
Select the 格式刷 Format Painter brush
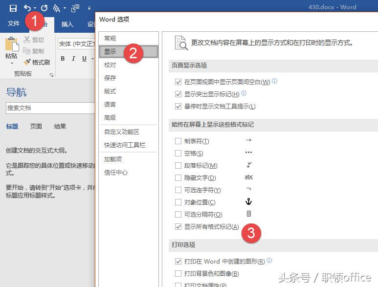pyautogui.click(x=27, y=62)
